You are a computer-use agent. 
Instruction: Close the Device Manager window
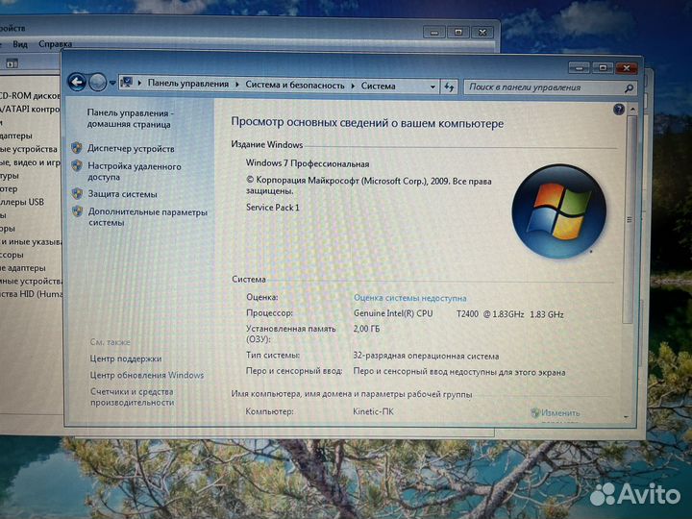click(x=482, y=33)
